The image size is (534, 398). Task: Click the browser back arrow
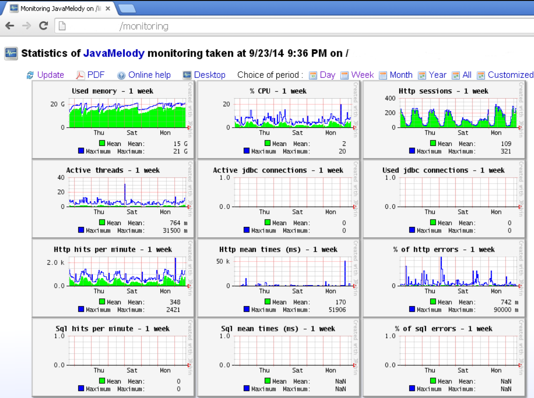tap(10, 26)
